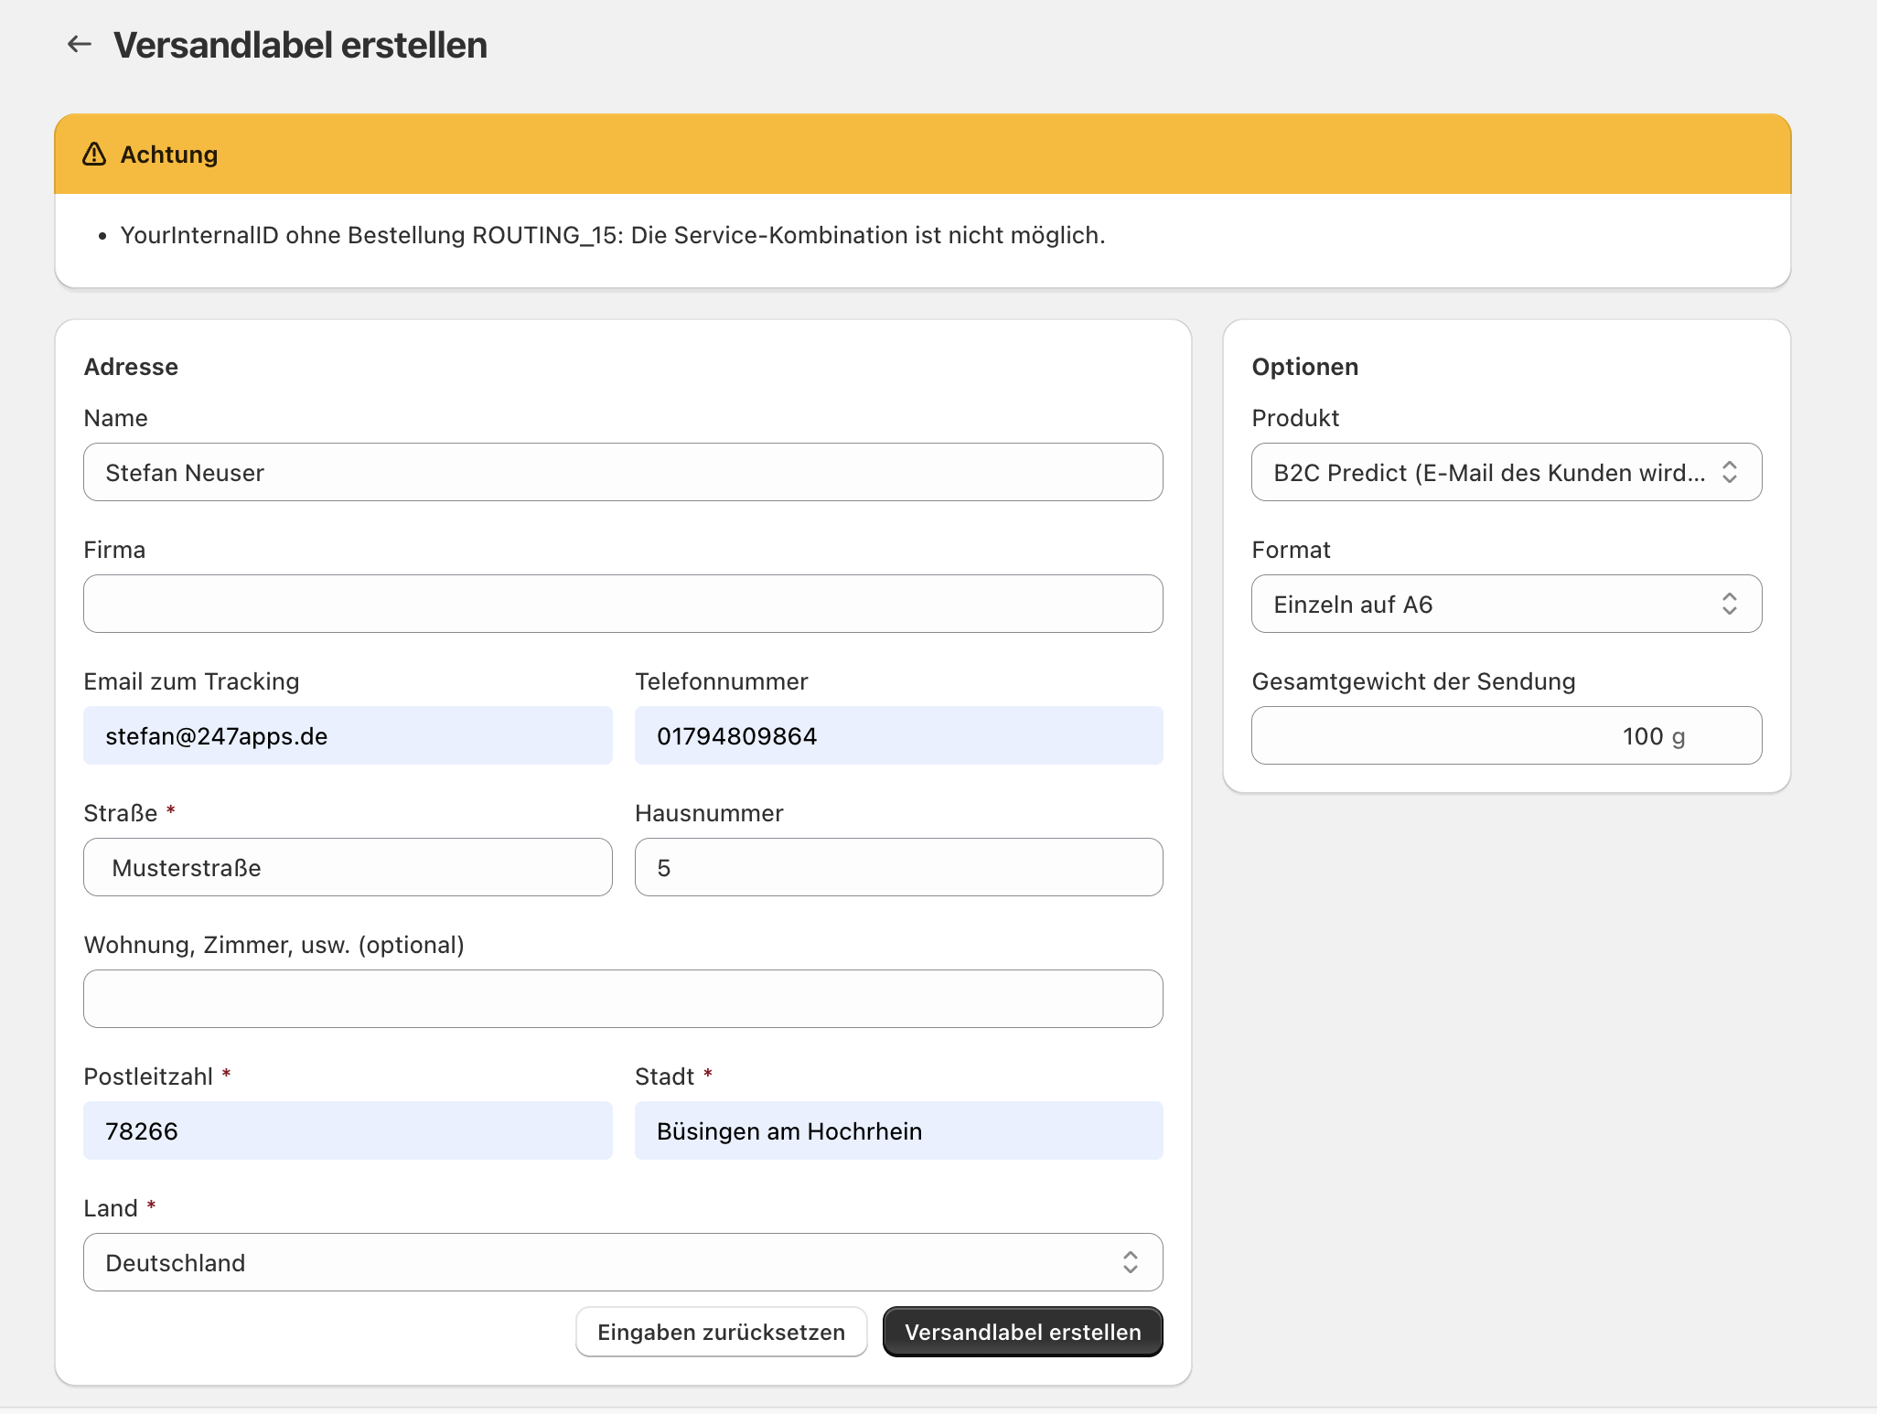Click the Land dropdown chevron arrows
Screen dimensions: 1877x1414
tap(1131, 1263)
